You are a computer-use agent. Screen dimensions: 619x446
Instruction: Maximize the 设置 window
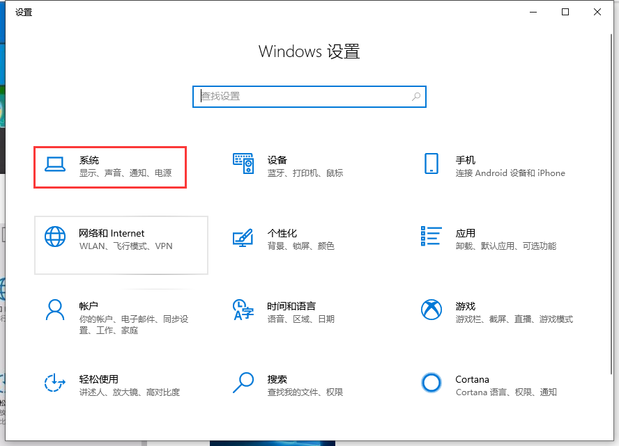[565, 12]
